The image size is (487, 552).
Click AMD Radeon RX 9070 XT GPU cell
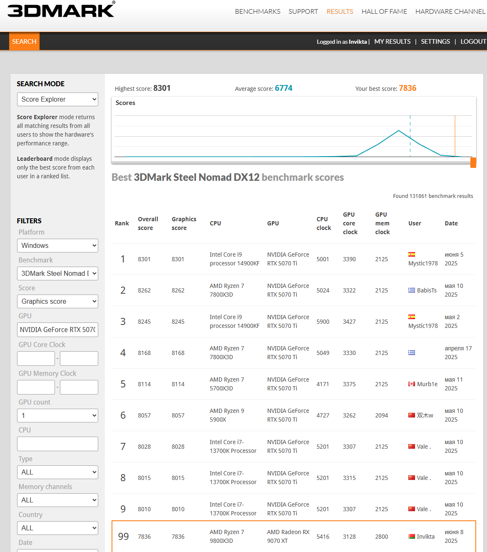click(288, 537)
